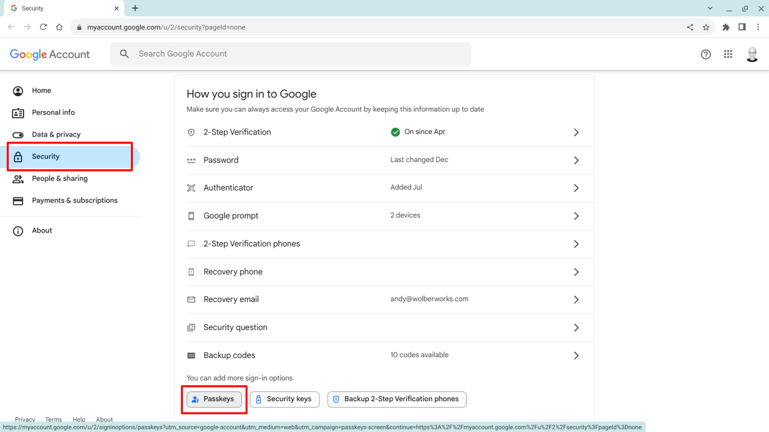The height and width of the screenshot is (432, 769).
Task: Click Backup 2-Step Verification phones button
Action: click(397, 399)
